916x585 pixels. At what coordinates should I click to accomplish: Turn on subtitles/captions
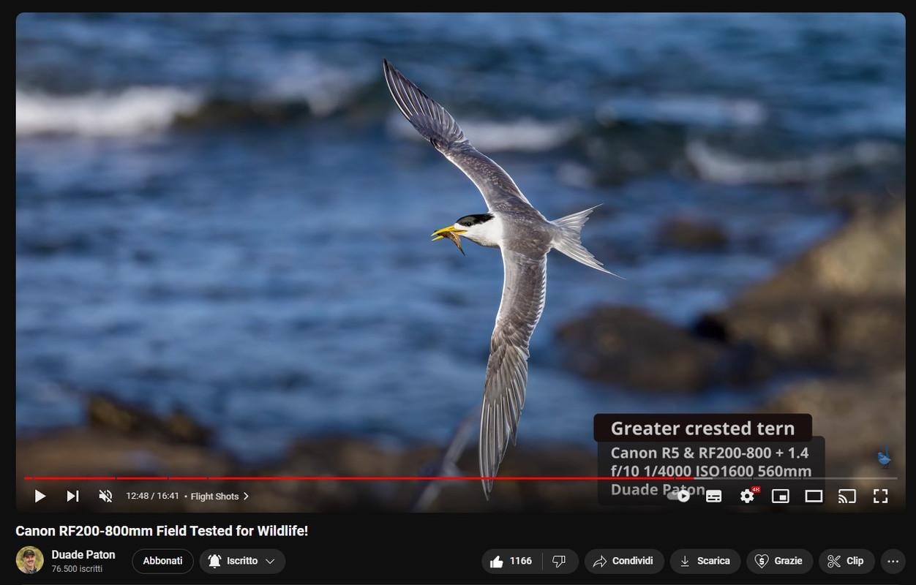pos(713,496)
